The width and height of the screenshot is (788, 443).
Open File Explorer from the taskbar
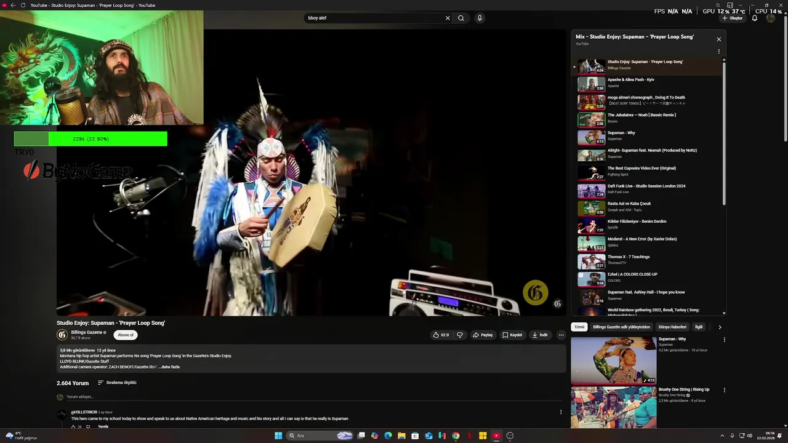point(401,436)
